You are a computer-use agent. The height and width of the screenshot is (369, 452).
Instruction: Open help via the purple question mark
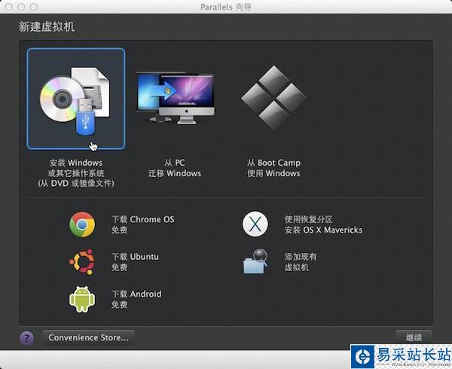click(26, 338)
